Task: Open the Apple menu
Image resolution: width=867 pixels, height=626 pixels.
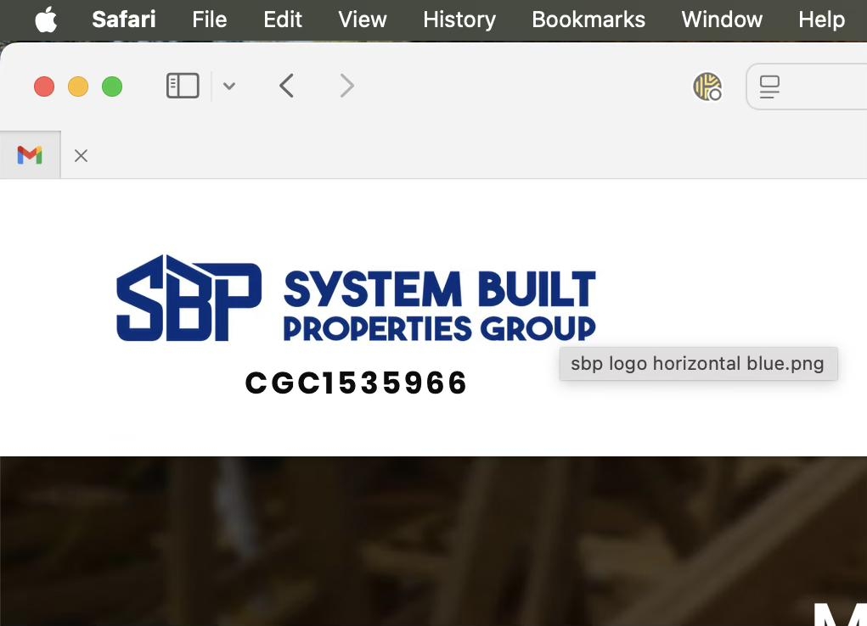Action: point(46,20)
